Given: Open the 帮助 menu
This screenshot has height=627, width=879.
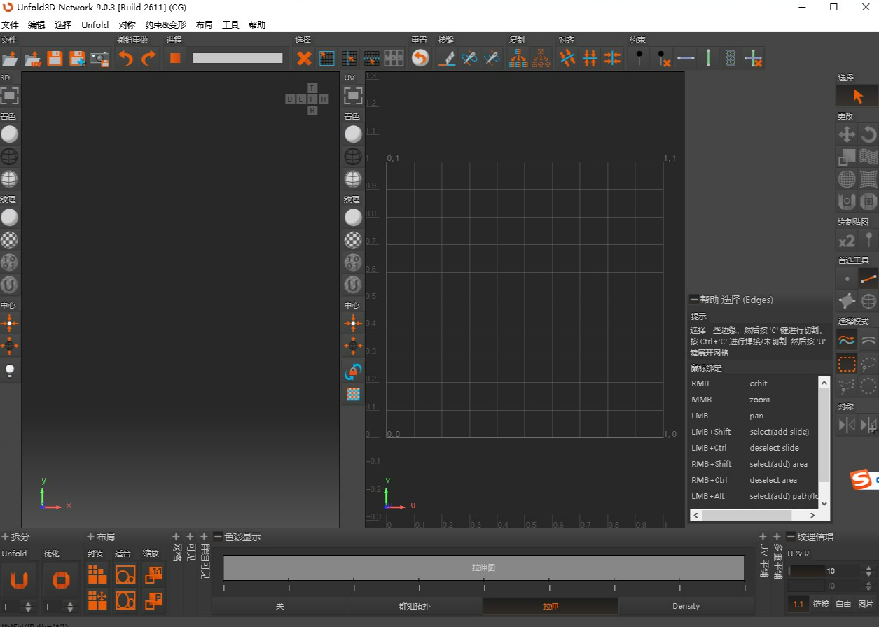Looking at the screenshot, I should [257, 24].
